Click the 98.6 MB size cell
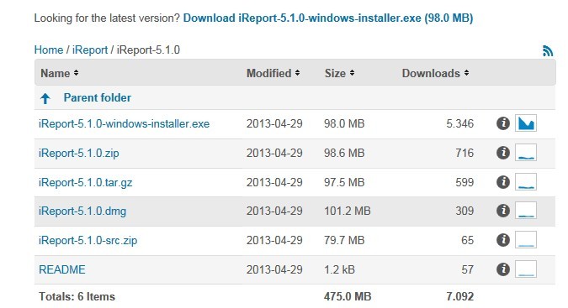The height and width of the screenshot is (308, 568). coord(344,153)
